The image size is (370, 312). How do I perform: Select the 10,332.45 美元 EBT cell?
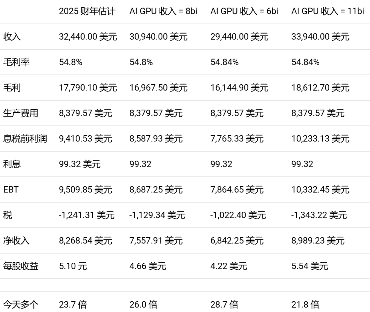tap(320, 189)
